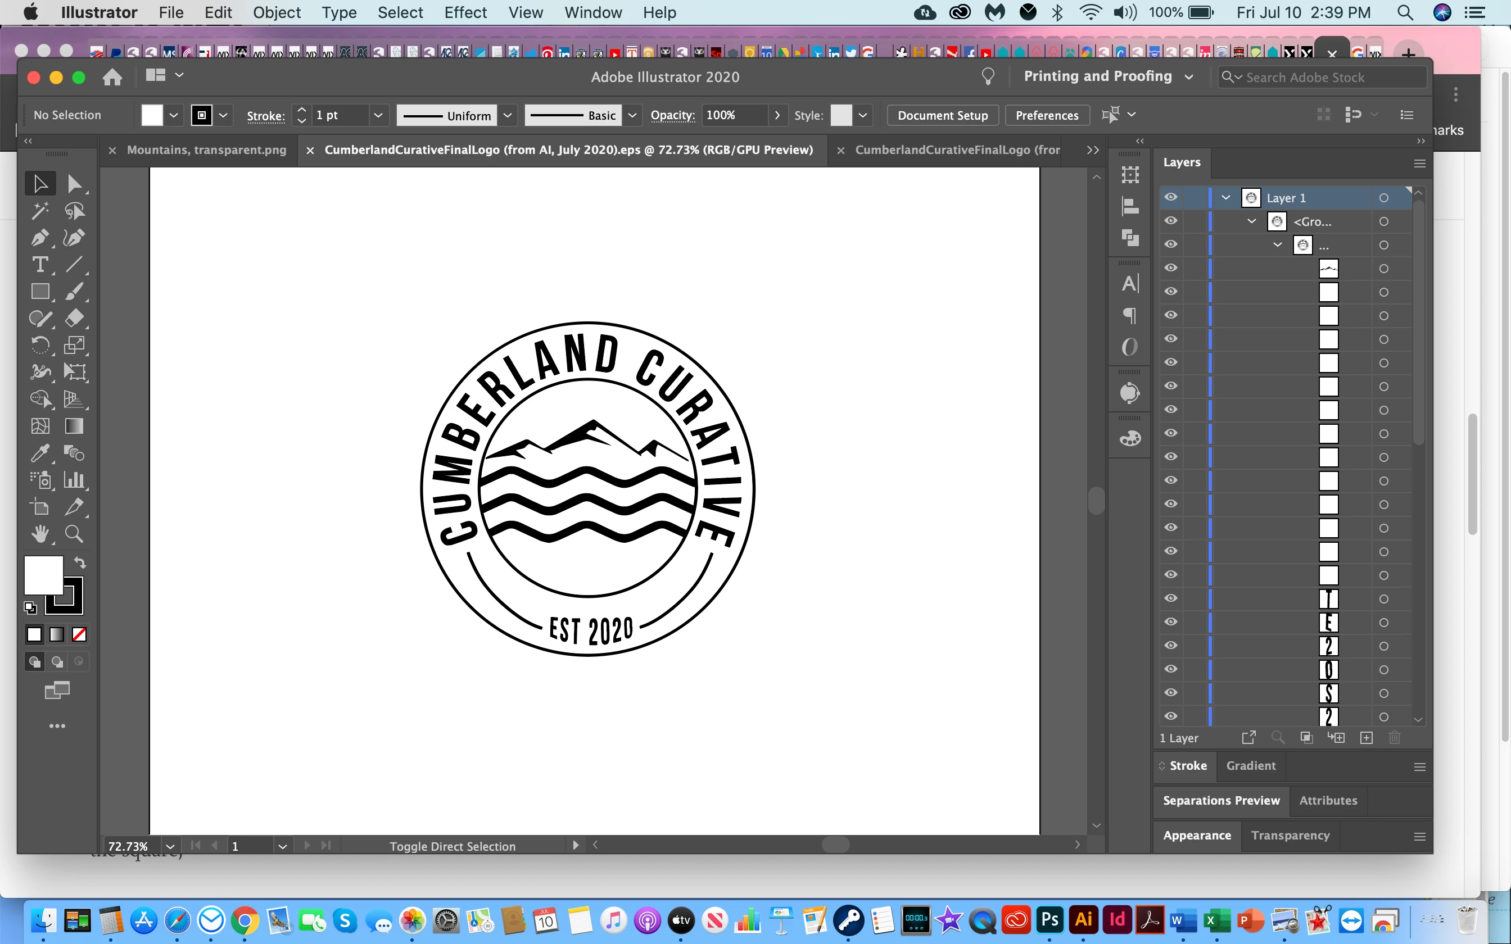Toggle visibility of the <Gro... group
Viewport: 1511px width, 944px height.
[1171, 221]
